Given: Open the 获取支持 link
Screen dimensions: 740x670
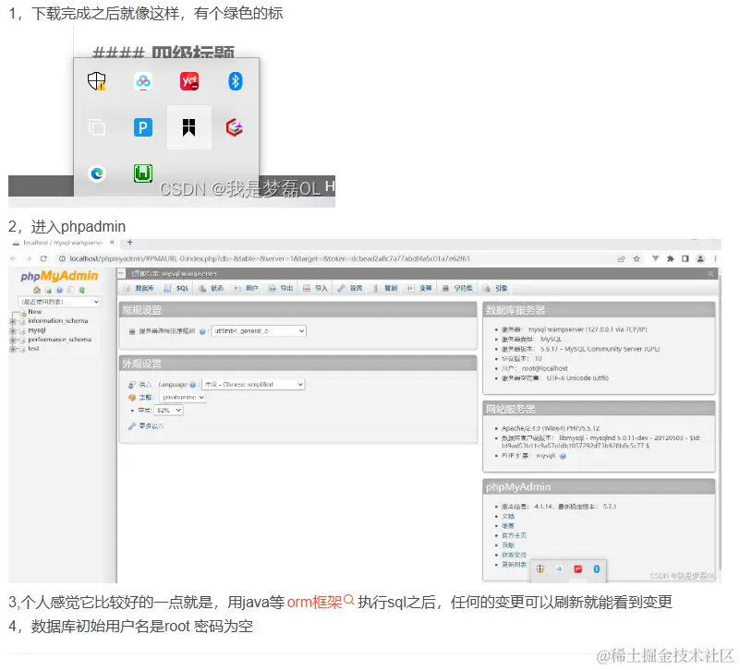Looking at the screenshot, I should click(x=514, y=555).
